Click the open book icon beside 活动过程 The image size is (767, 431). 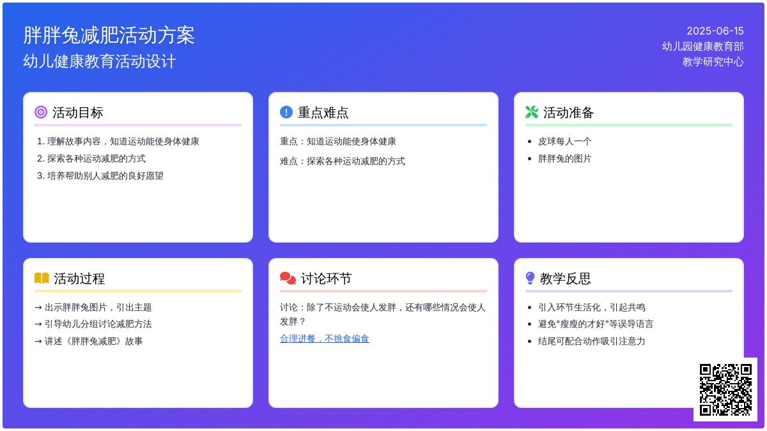[42, 278]
